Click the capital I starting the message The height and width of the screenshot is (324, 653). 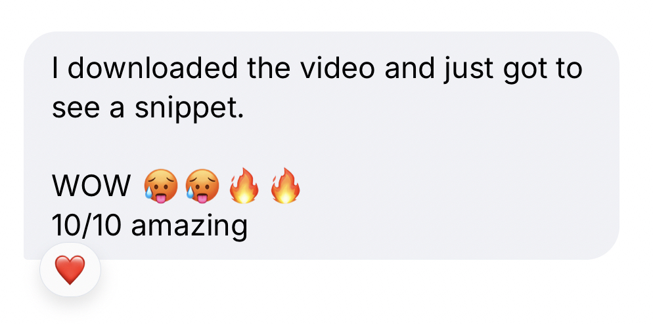coord(54,68)
